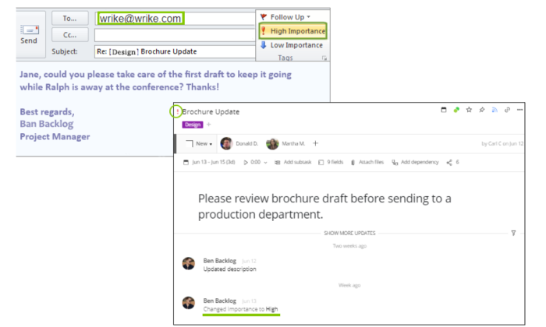Click the green icon in the task header

pos(456,110)
